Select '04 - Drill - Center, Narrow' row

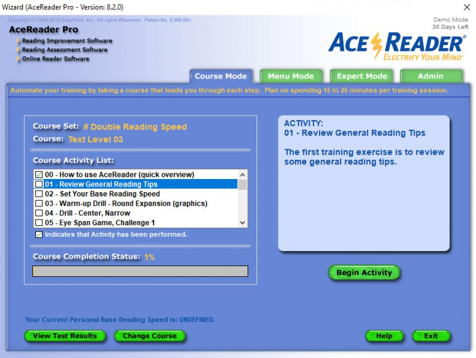[x=136, y=213]
